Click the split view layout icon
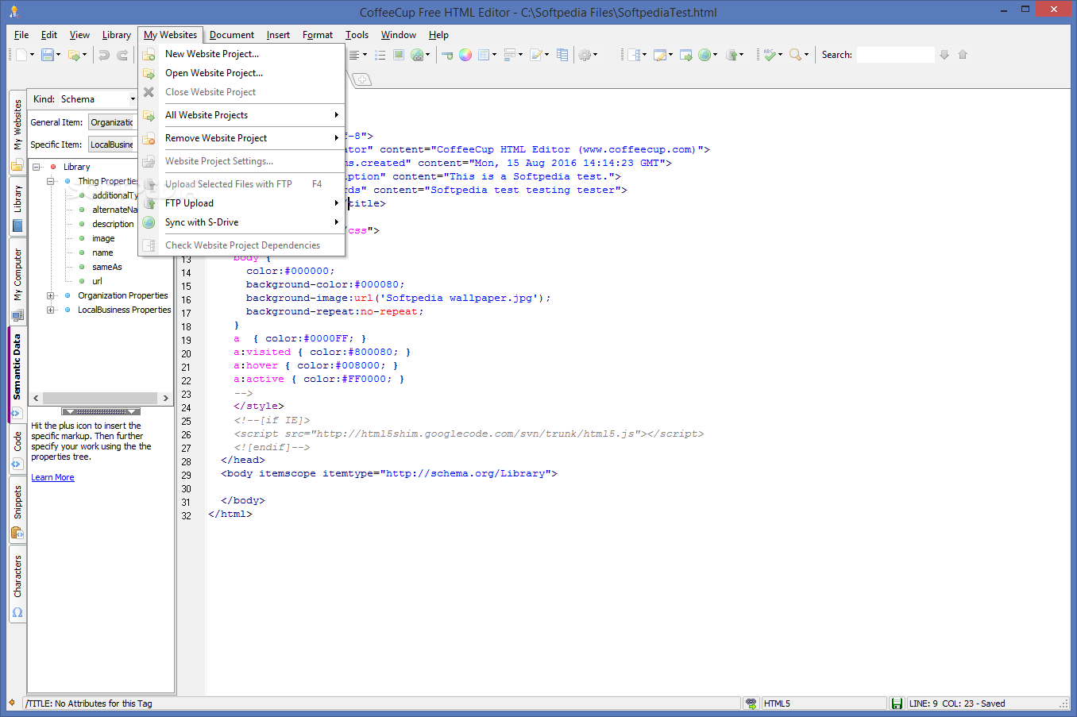1077x717 pixels. pos(633,55)
